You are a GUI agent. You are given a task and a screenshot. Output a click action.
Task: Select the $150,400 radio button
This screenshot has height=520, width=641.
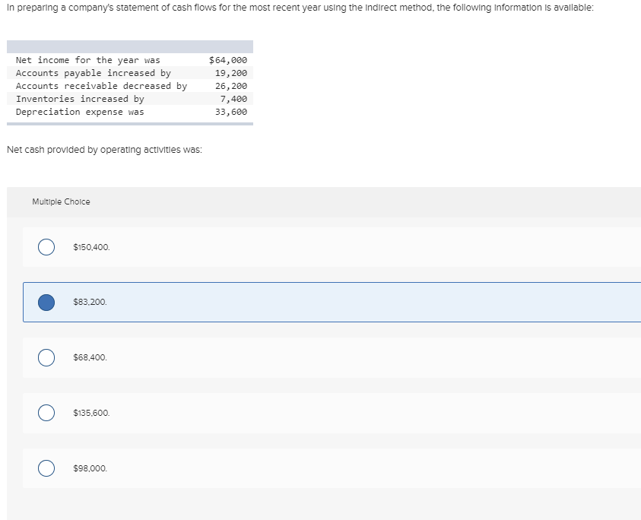click(46, 247)
